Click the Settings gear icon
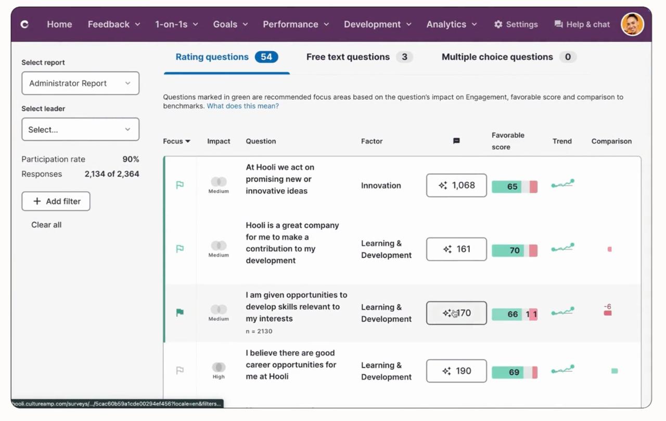Image resolution: width=666 pixels, height=421 pixels. pyautogui.click(x=498, y=24)
